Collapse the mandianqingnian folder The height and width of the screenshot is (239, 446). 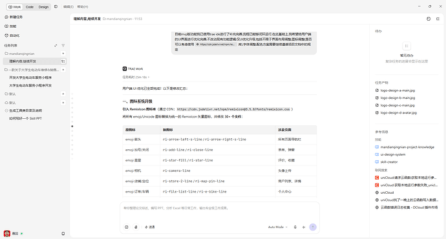click(x=19, y=54)
